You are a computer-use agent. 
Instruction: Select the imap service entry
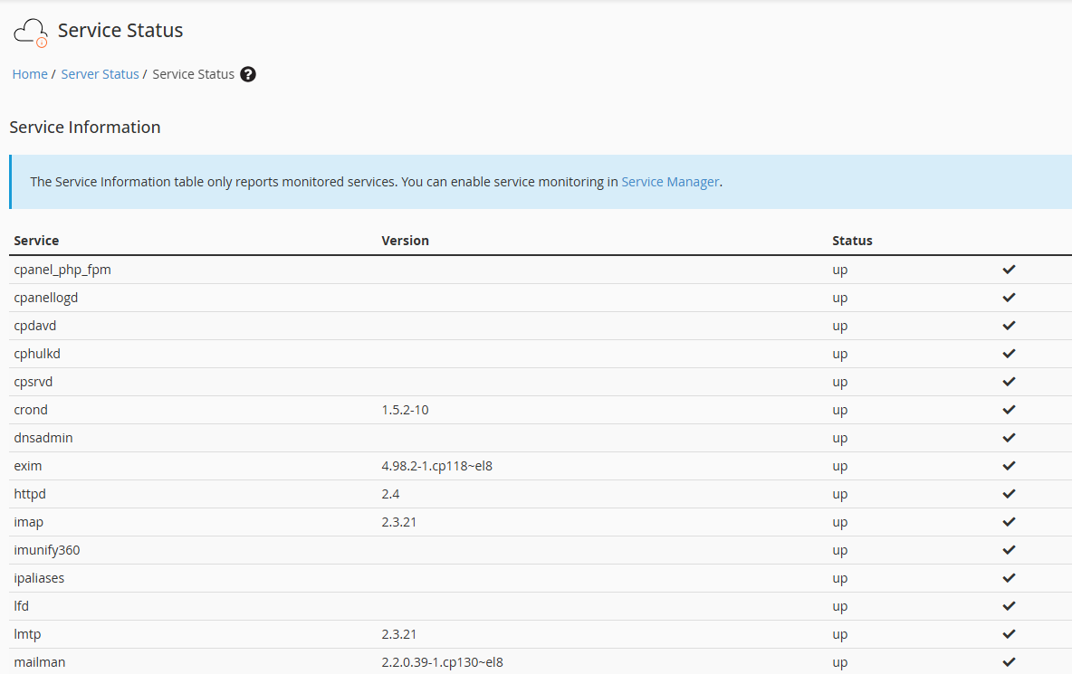pos(28,521)
